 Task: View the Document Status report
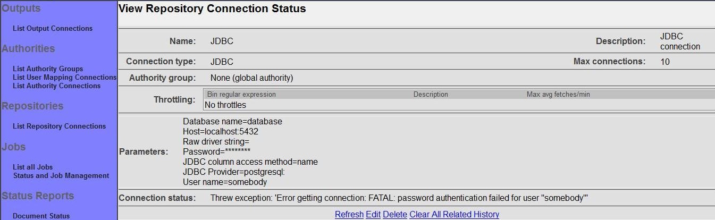[41, 216]
